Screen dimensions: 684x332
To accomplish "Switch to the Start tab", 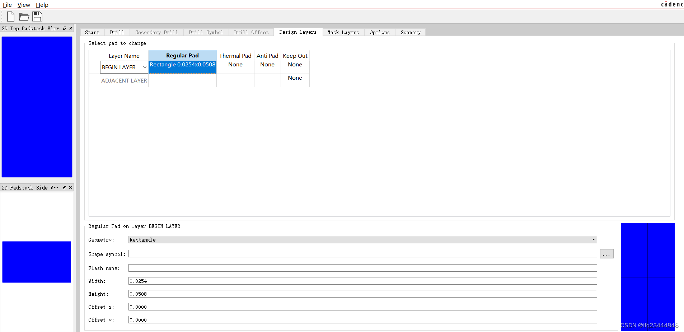I will click(x=92, y=32).
